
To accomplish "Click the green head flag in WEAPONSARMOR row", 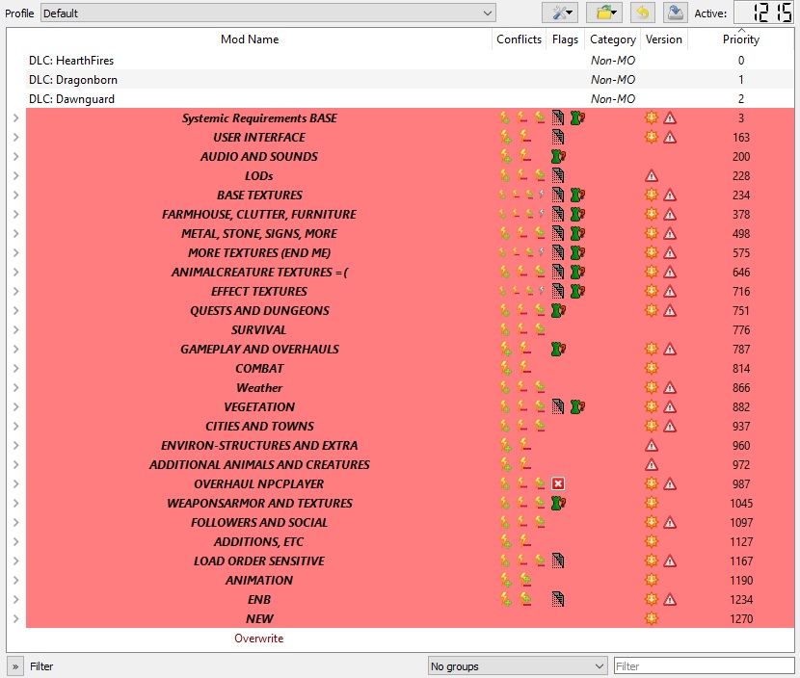I will click(558, 503).
